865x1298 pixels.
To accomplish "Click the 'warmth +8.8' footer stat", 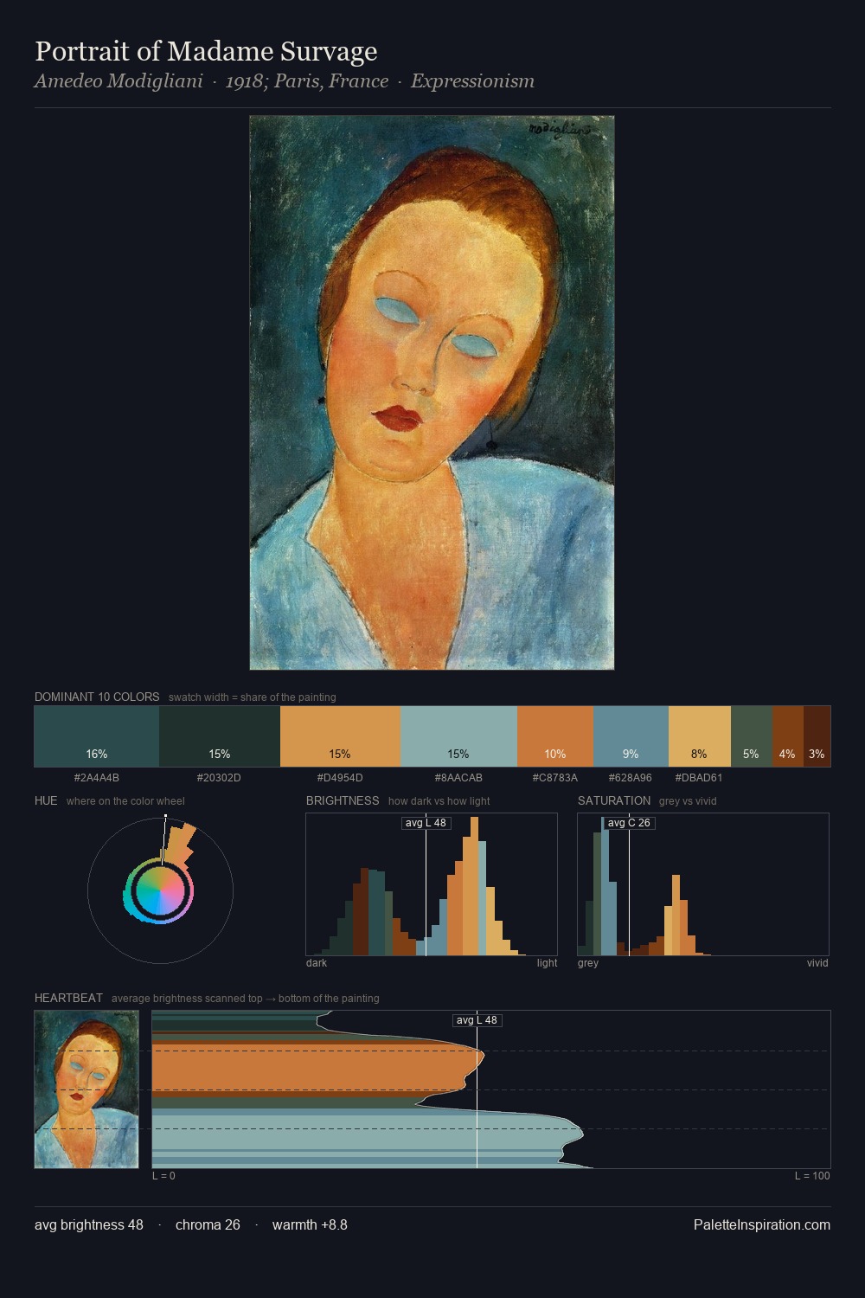I will pyautogui.click(x=310, y=1224).
